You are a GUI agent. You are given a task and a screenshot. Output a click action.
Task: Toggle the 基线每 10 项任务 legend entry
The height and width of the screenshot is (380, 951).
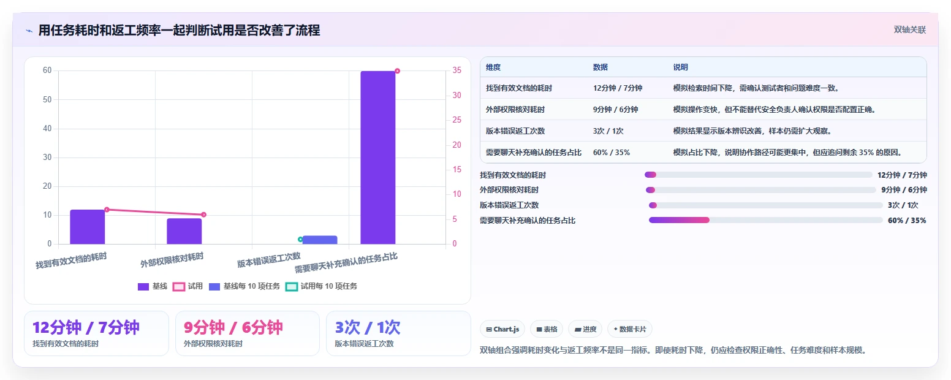pos(244,286)
